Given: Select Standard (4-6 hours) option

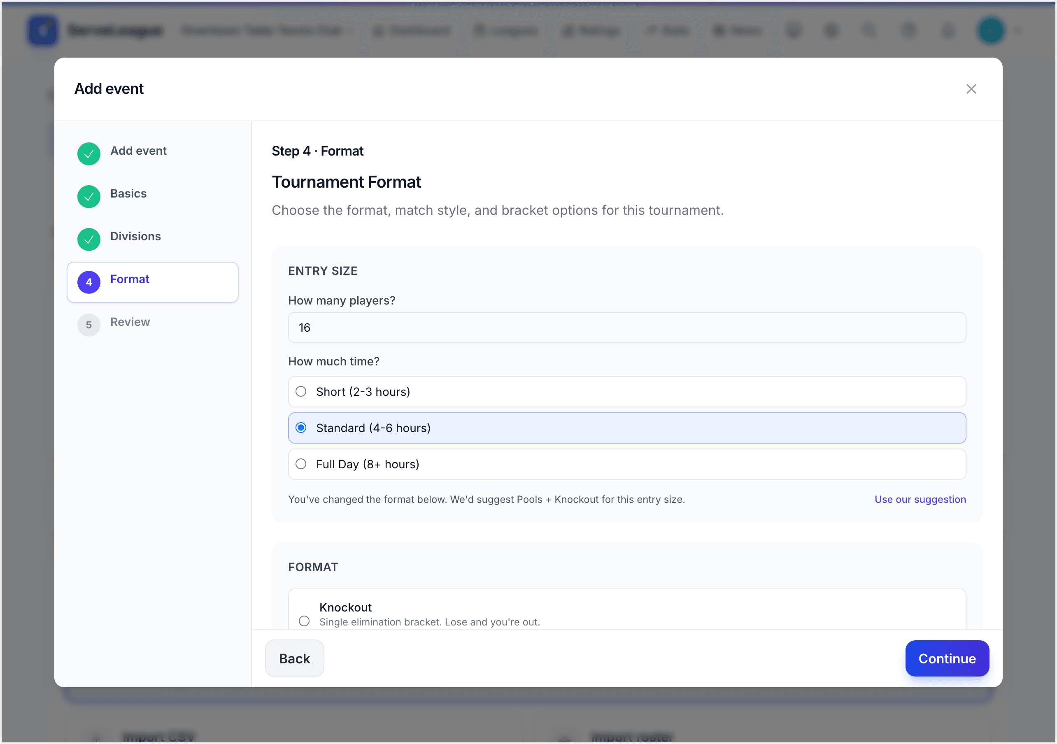Looking at the screenshot, I should (x=626, y=428).
